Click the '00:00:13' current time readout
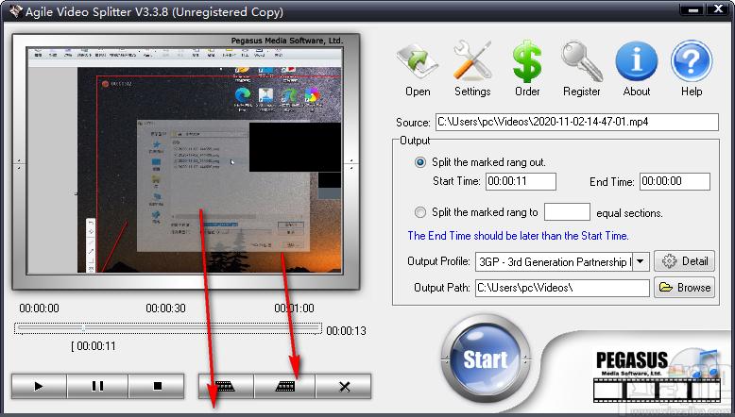 [346, 331]
